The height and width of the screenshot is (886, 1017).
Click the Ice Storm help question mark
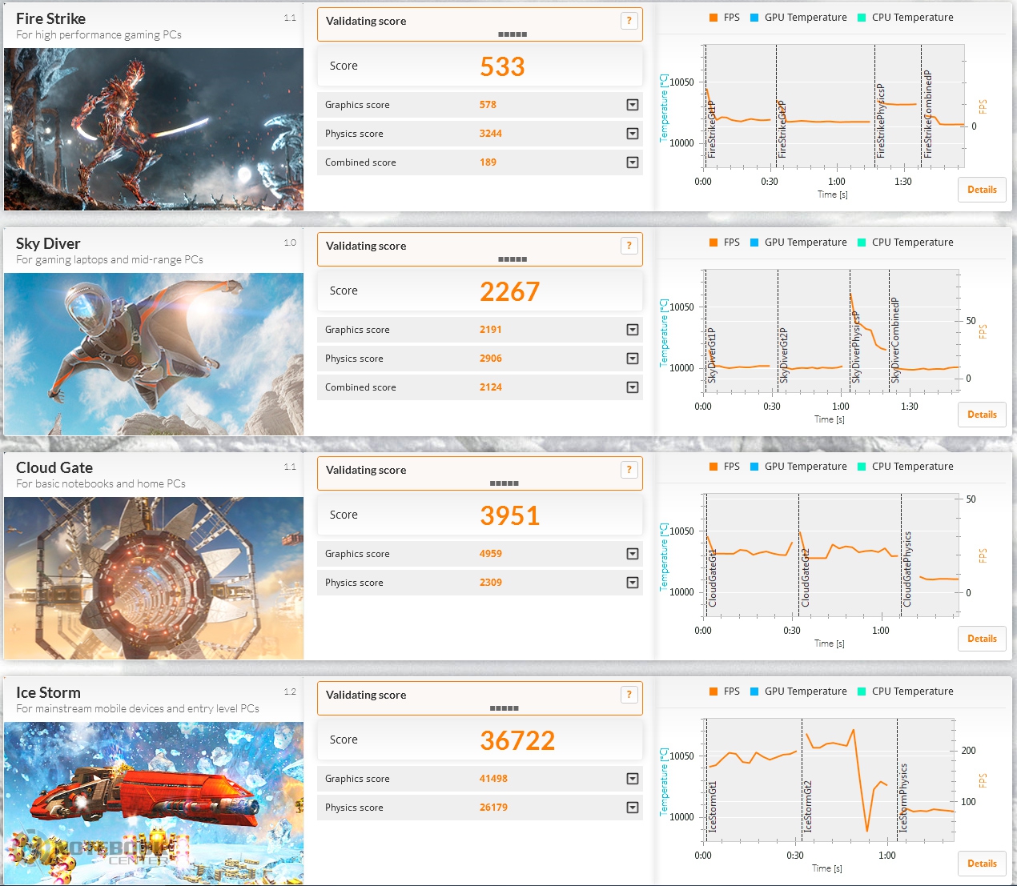point(629,695)
